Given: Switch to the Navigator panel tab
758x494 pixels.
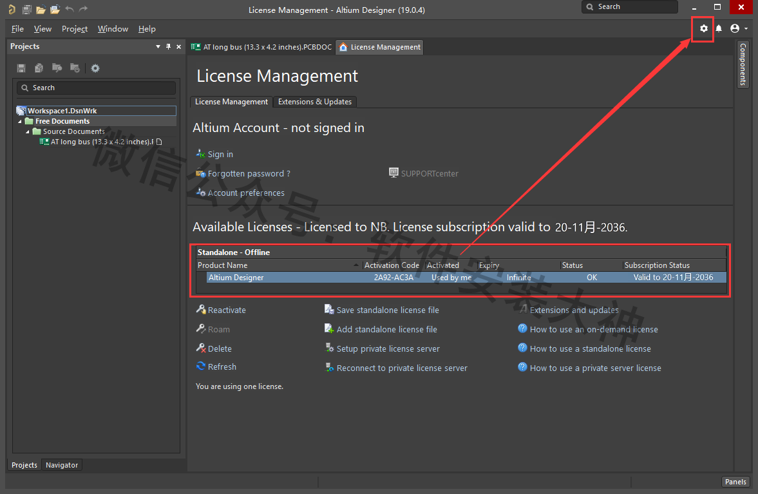Looking at the screenshot, I should click(62, 465).
